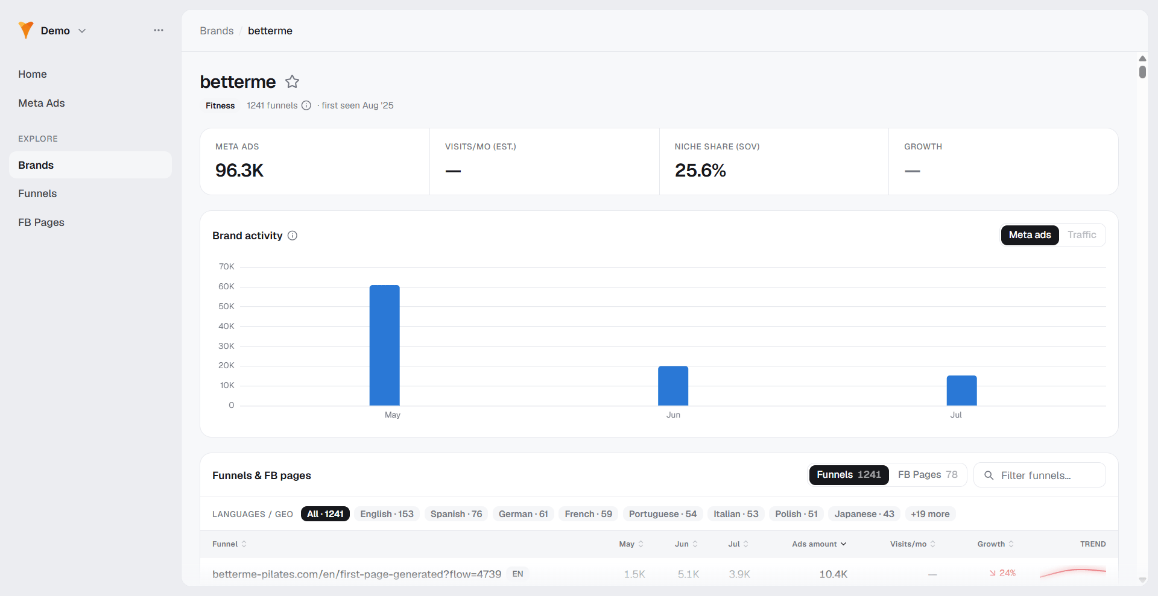Click the scrollbar down arrow

[1142, 580]
